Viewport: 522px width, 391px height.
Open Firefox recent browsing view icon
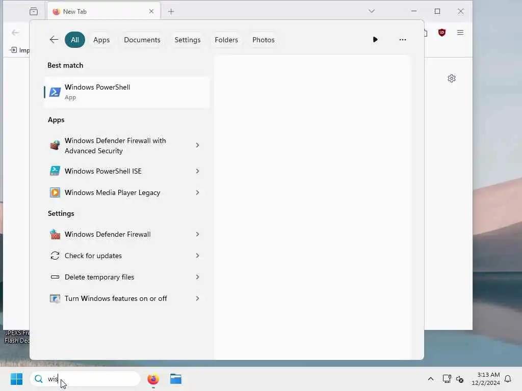click(34, 11)
